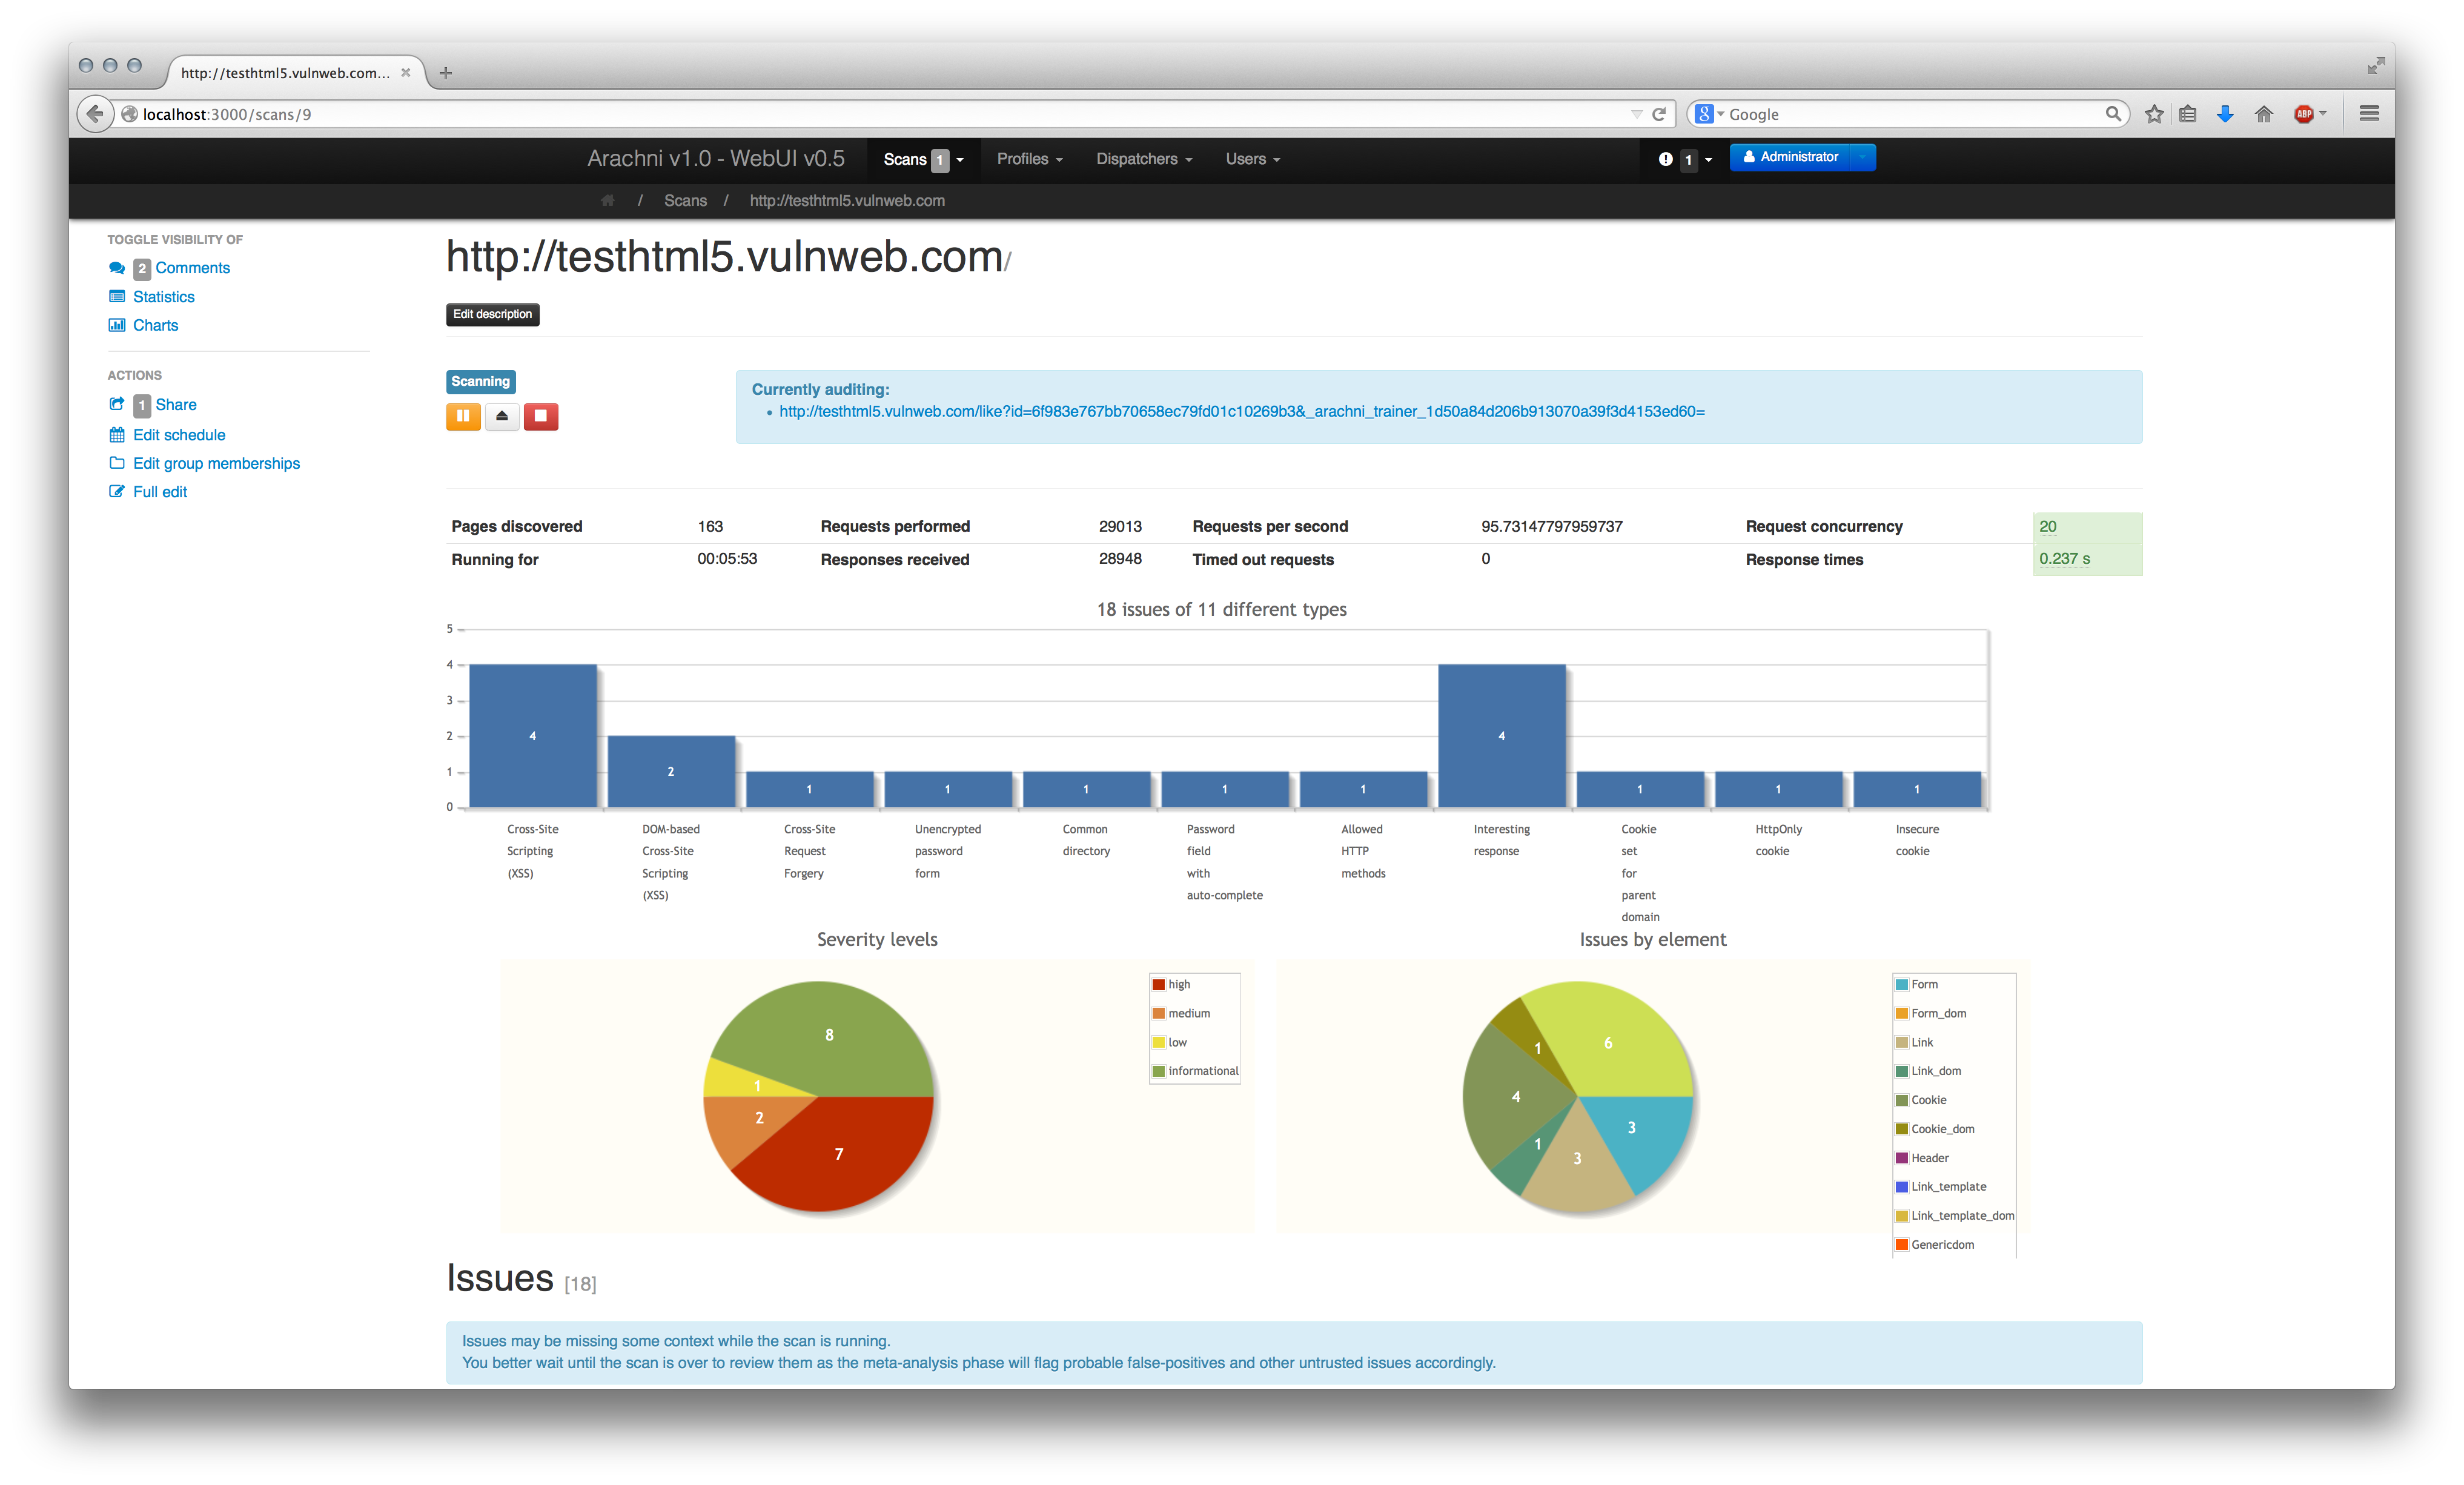The image size is (2464, 1485).
Task: Toggle visibility of Comments section
Action: click(192, 268)
